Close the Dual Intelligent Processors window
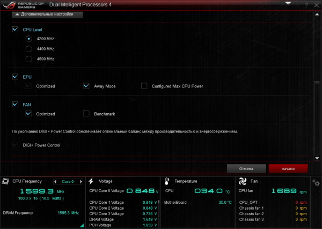This screenshot has height=229, width=322. click(317, 5)
